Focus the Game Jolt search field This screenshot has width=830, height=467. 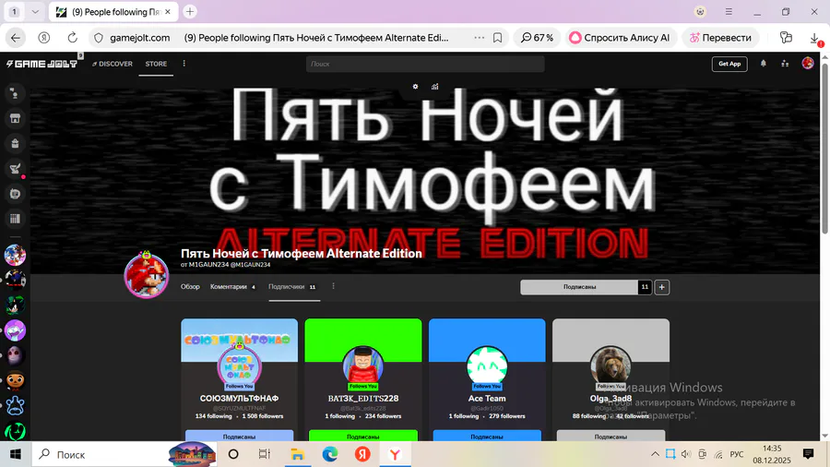[x=425, y=64]
